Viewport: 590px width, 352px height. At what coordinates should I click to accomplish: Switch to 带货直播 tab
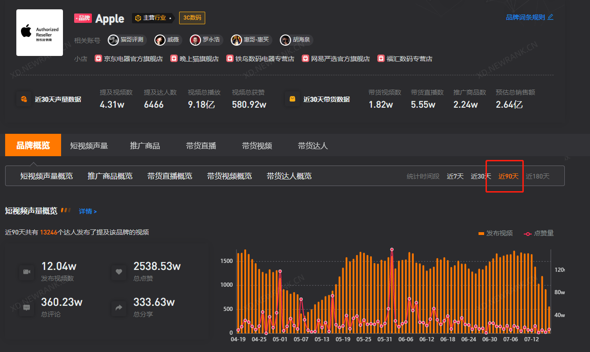(x=201, y=146)
